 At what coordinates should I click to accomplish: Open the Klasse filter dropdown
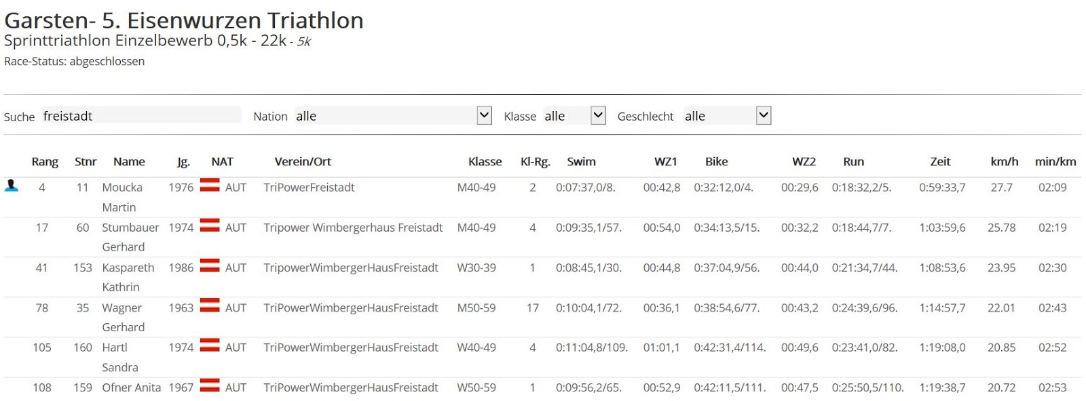pyautogui.click(x=574, y=116)
